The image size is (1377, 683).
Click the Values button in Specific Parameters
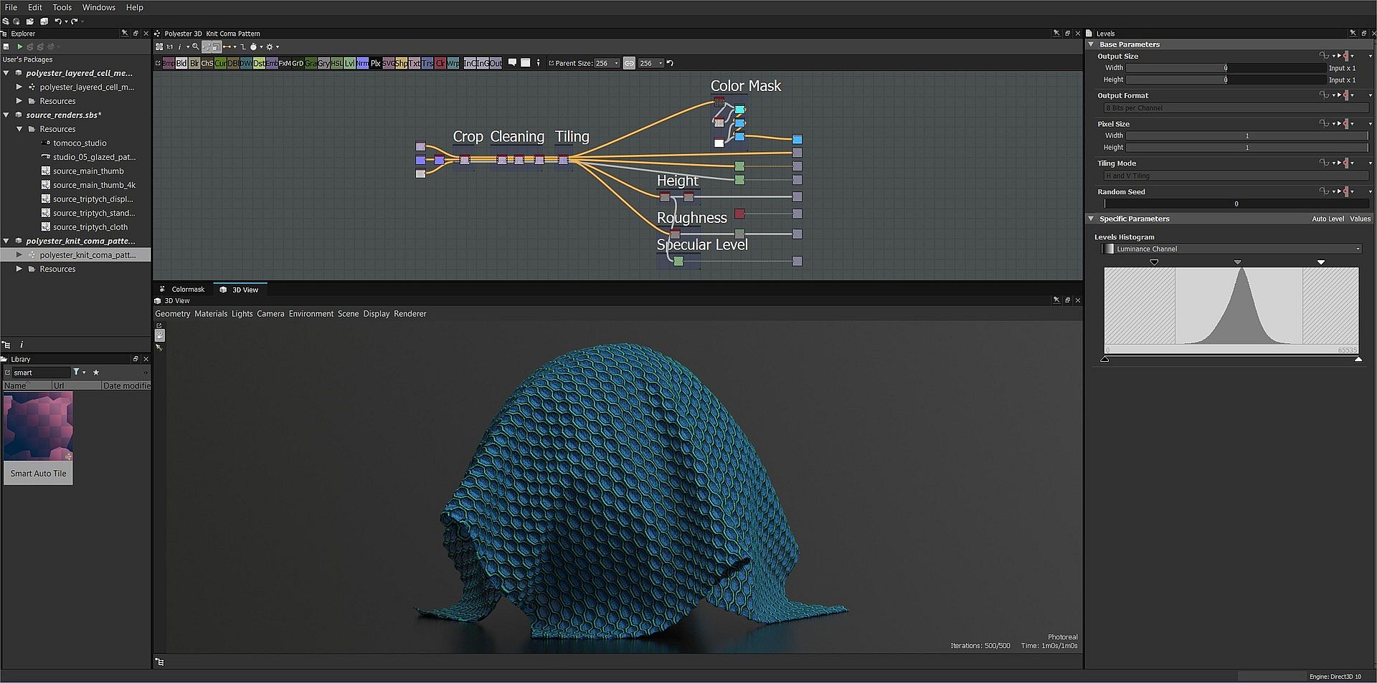pos(1360,219)
